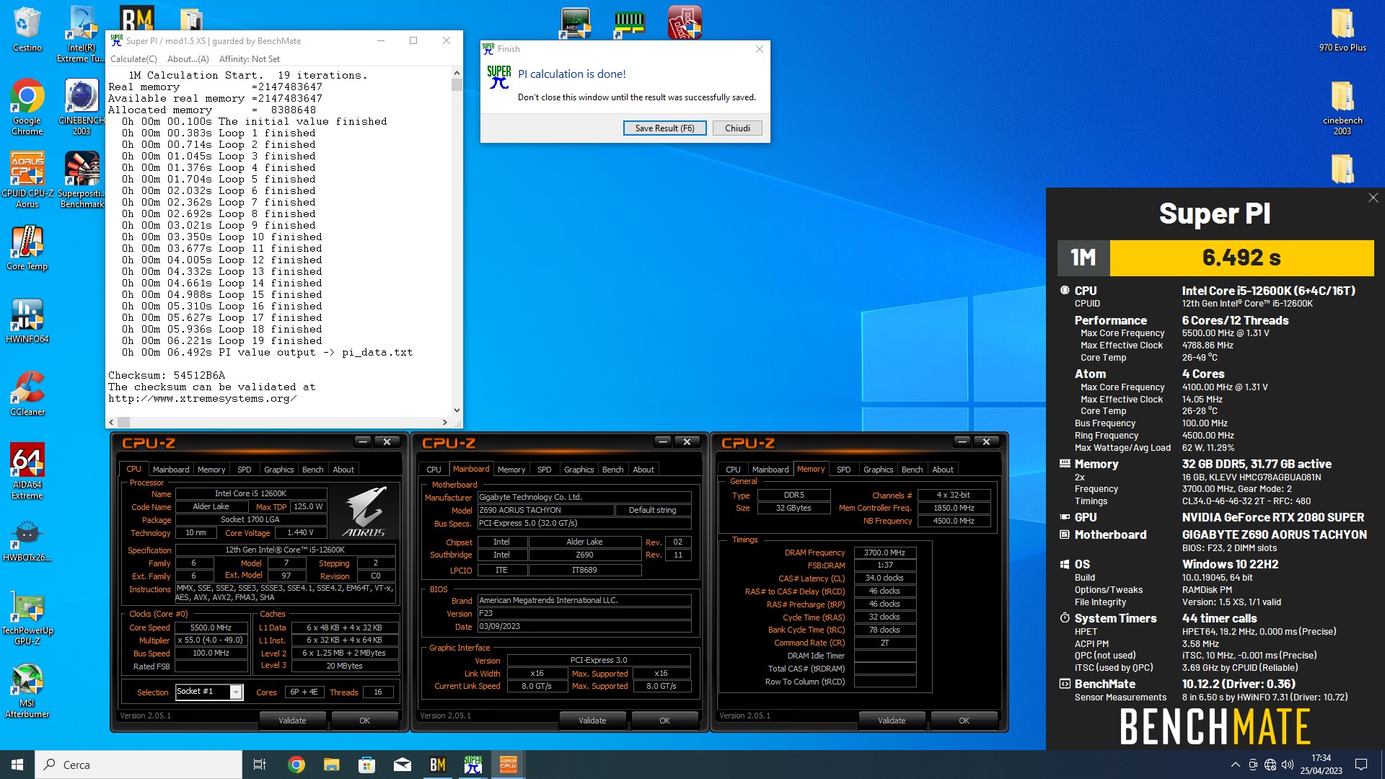Viewport: 1385px width, 779px height.
Task: Open Cestino recycle bin desktop icon
Action: click(x=27, y=29)
